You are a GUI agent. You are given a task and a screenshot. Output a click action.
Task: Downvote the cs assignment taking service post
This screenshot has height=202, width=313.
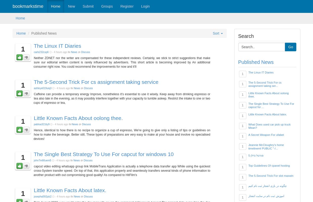click(26, 93)
